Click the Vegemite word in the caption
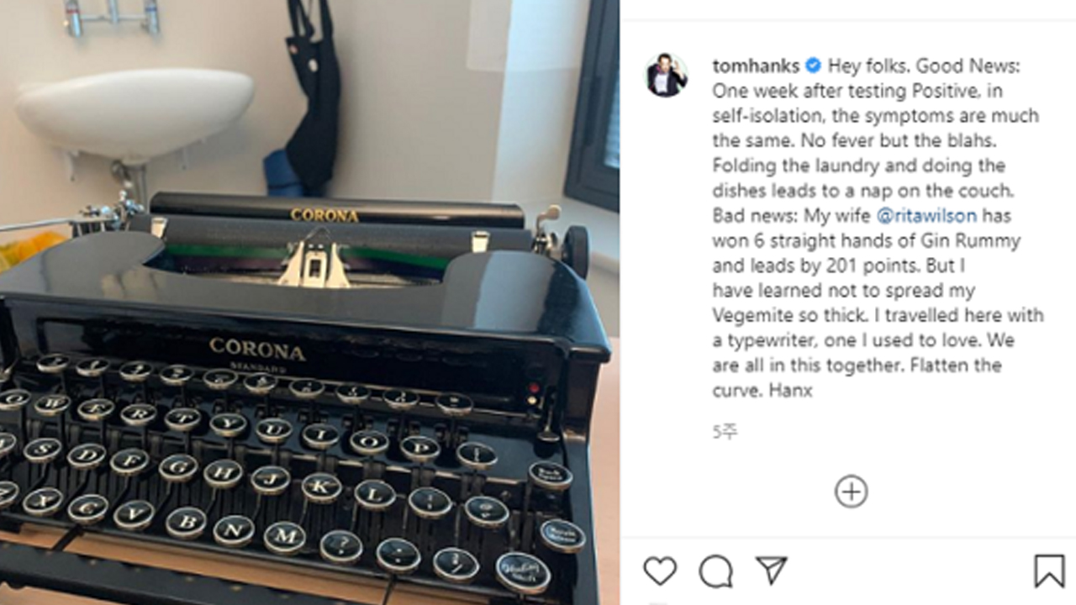This screenshot has width=1076, height=605. pyautogui.click(x=753, y=316)
